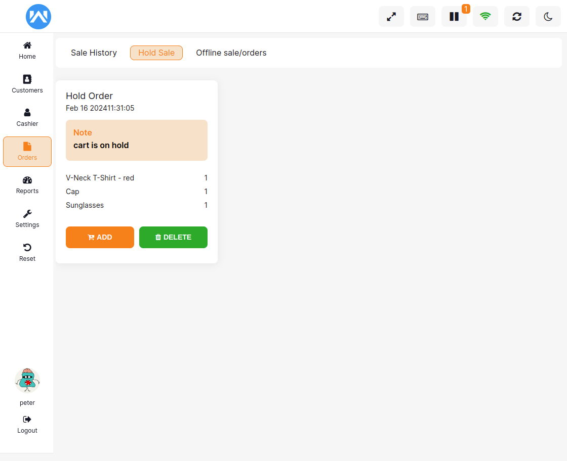Open Customers in sidebar

[27, 84]
